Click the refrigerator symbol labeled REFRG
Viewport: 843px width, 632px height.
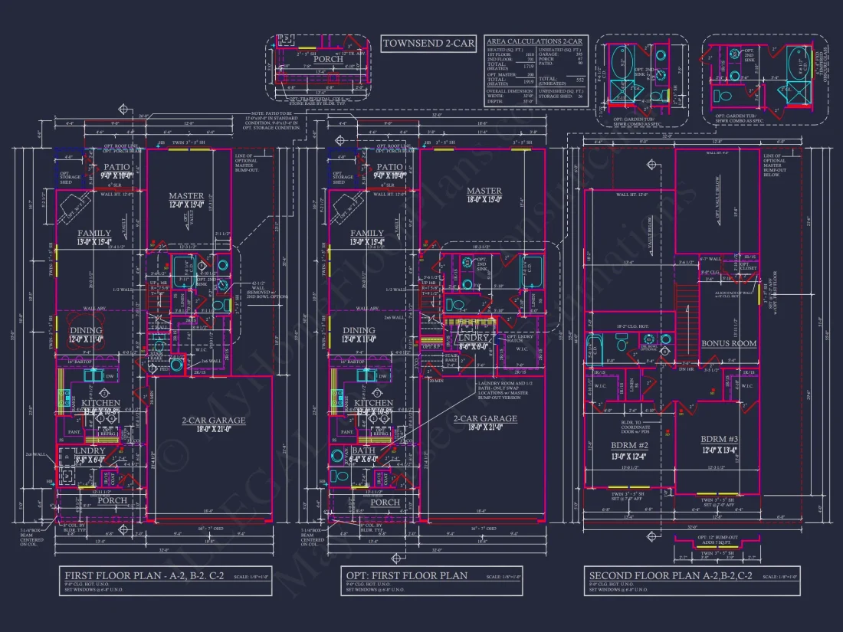click(x=107, y=431)
